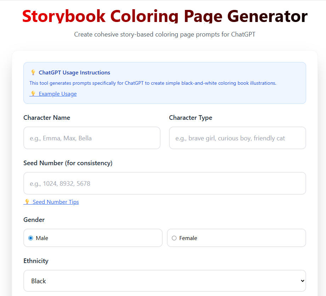The image size is (326, 296).
Task: Click the Seed Number input box
Action: point(165,183)
